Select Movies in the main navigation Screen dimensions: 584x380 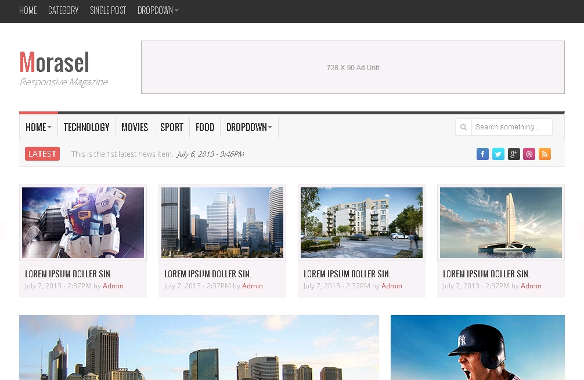pyautogui.click(x=135, y=127)
